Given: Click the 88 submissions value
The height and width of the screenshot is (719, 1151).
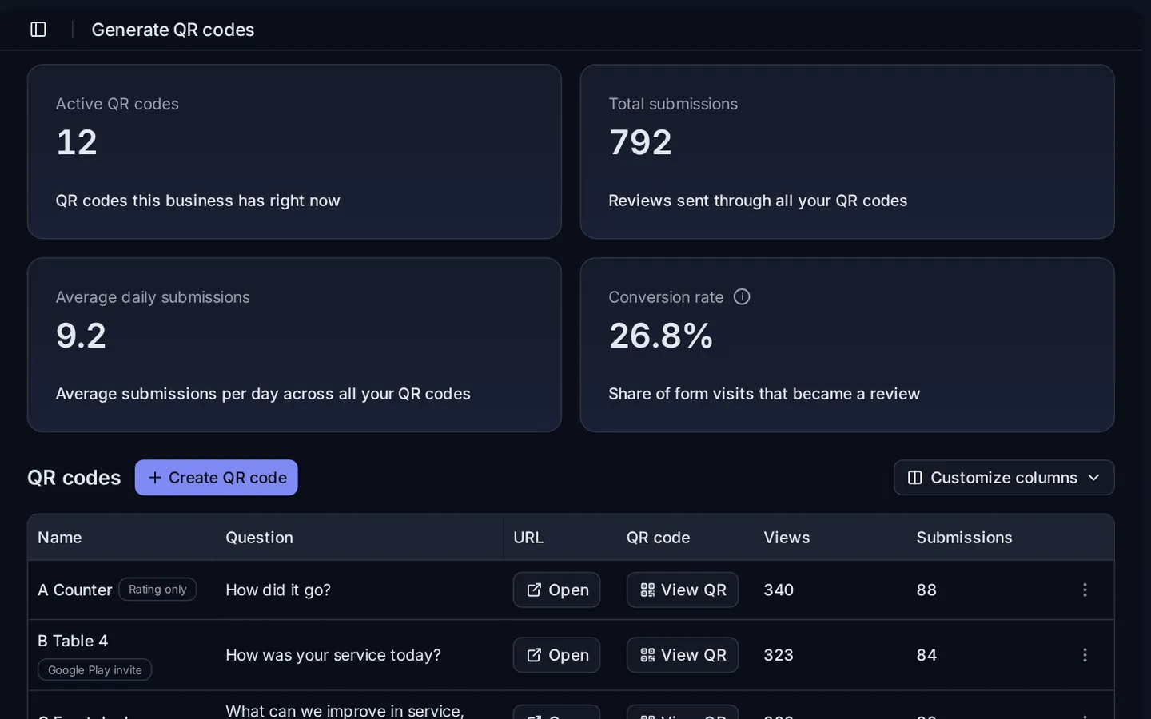Looking at the screenshot, I should (x=926, y=590).
